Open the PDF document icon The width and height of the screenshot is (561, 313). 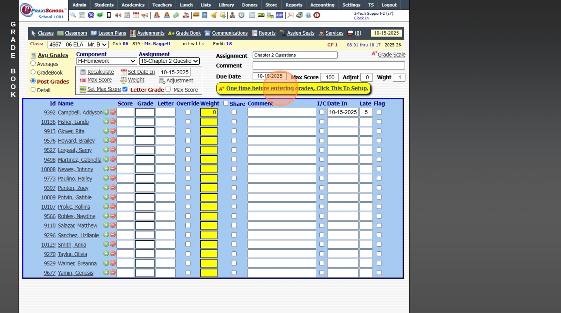290,15
